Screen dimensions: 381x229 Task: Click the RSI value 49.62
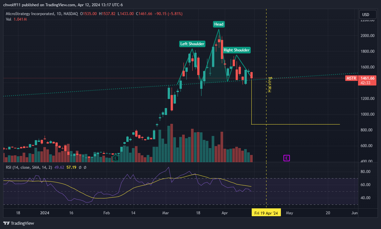coord(59,167)
